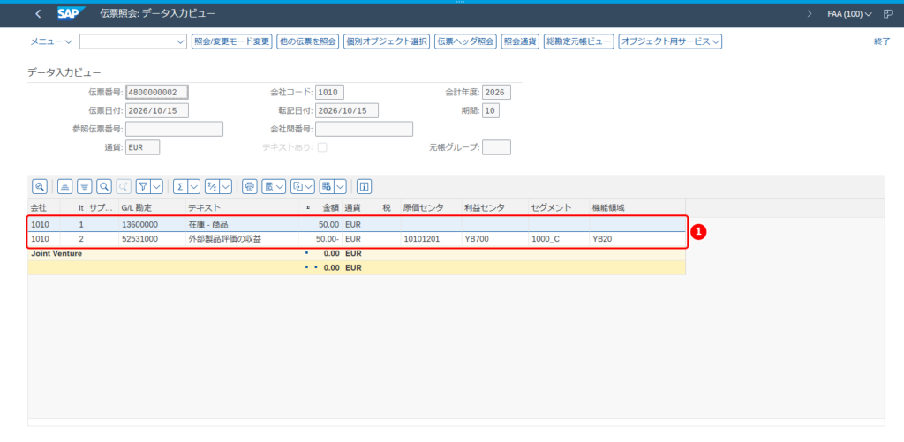Viewport: 904px width, 442px height.
Task: Open the メニュー menu
Action: tap(50, 41)
